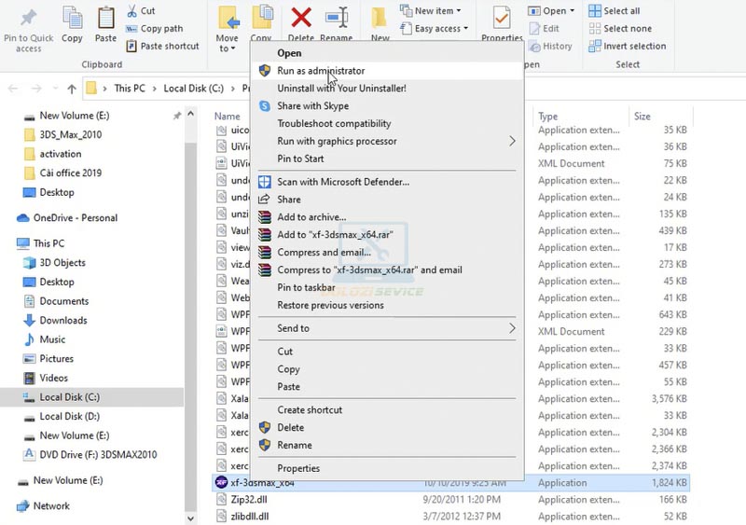
Task: Click the red Delete X icon
Action: point(301,18)
